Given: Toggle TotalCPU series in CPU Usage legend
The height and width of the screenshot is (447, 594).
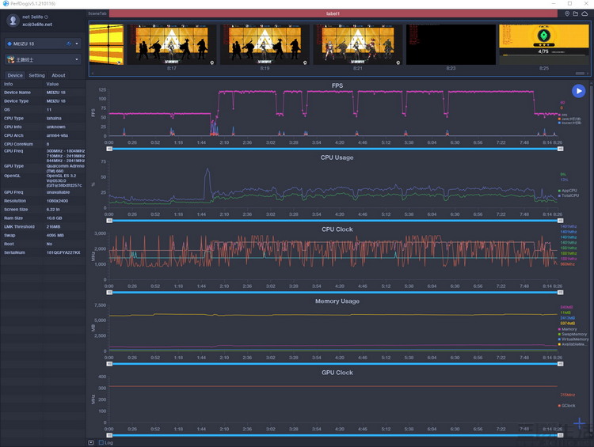Looking at the screenshot, I should (x=569, y=195).
